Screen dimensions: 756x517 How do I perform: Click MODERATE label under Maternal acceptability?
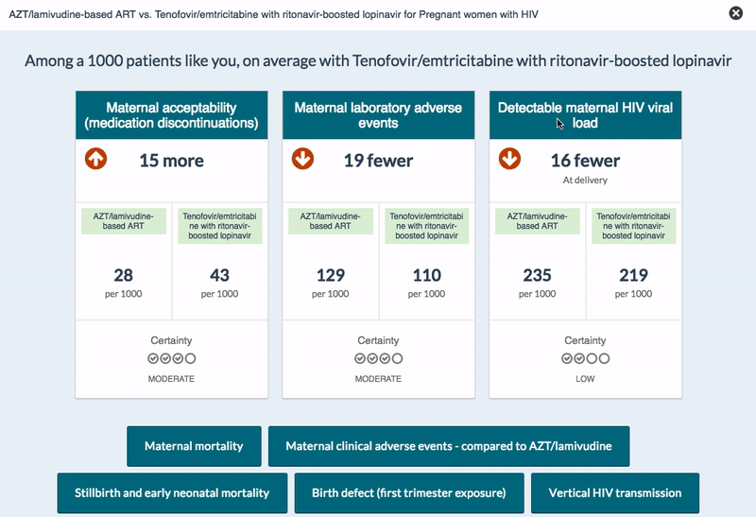[x=172, y=379]
